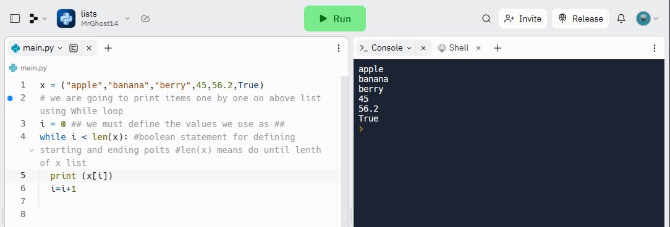Close the Console tab
This screenshot has width=670, height=227.
[x=423, y=48]
